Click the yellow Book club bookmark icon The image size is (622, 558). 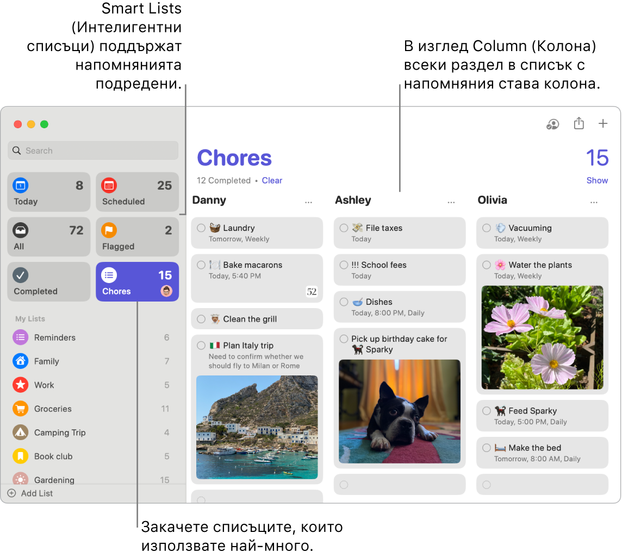pos(21,456)
